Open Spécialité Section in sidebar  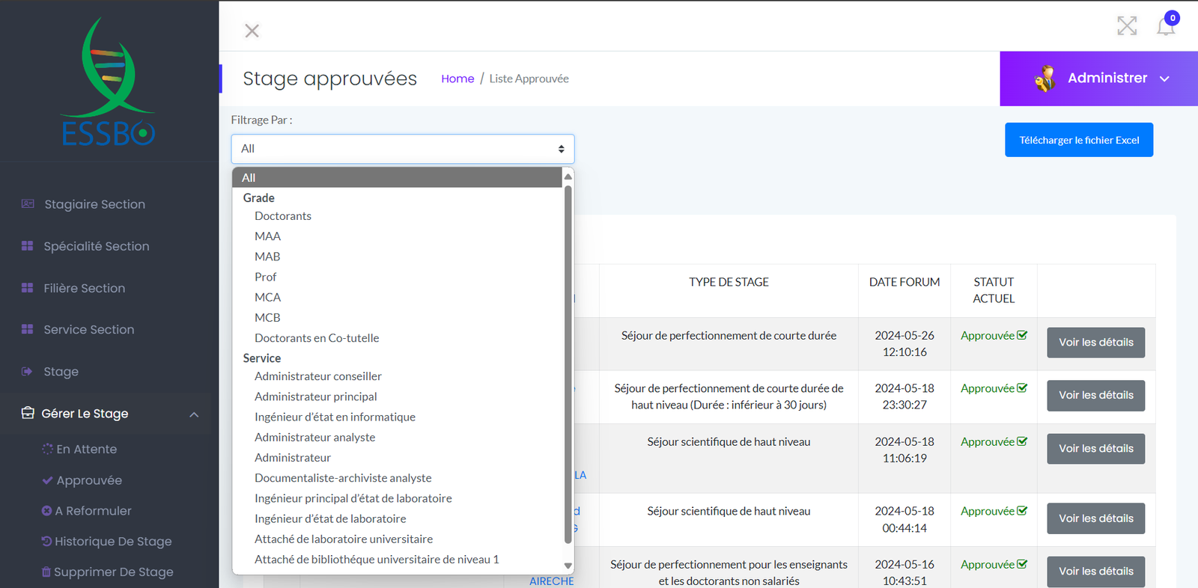point(96,246)
